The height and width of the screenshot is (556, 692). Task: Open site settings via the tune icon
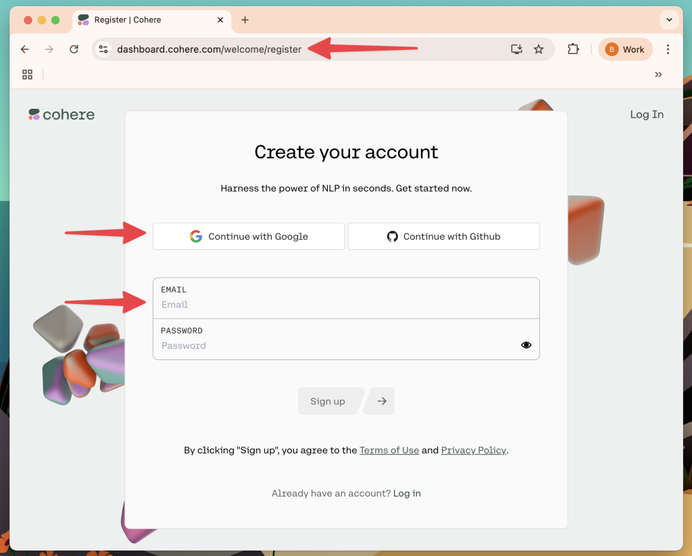point(103,49)
